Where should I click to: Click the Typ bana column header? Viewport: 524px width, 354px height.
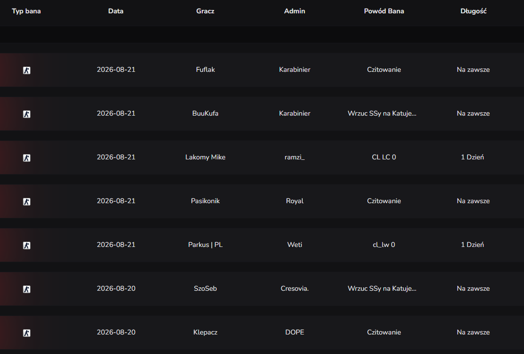point(26,11)
